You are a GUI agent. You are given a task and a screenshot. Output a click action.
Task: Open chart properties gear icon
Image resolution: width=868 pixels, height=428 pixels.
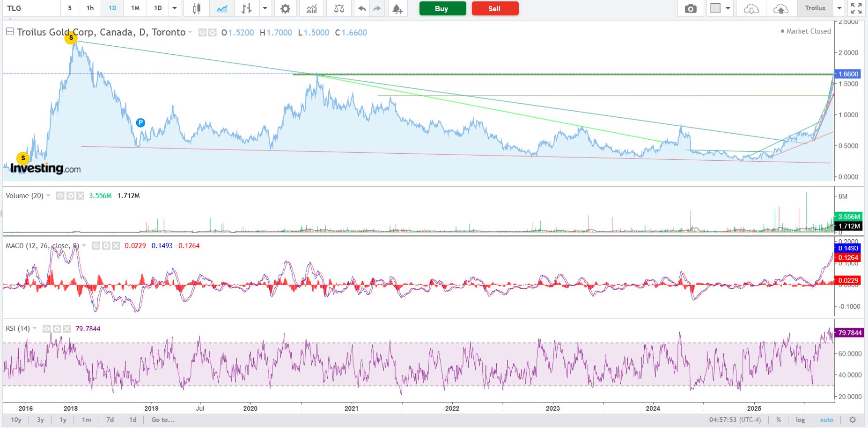[285, 8]
